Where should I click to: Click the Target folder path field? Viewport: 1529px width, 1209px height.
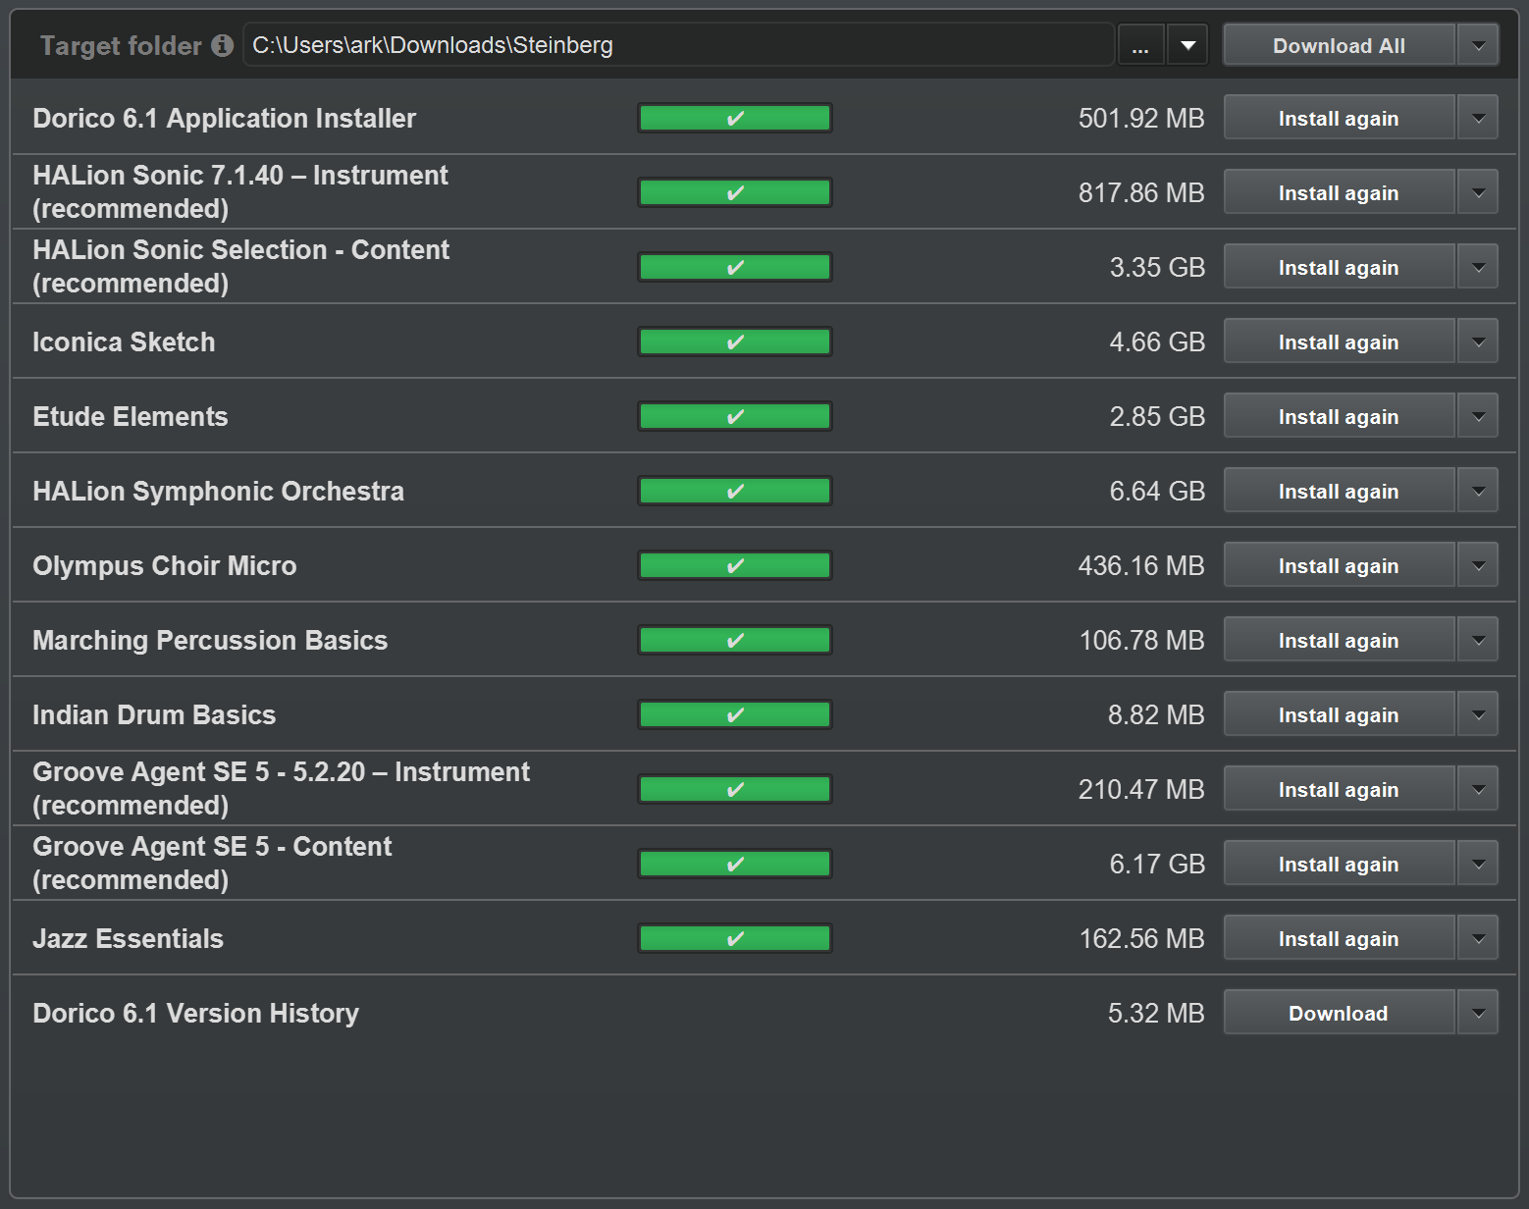(678, 45)
